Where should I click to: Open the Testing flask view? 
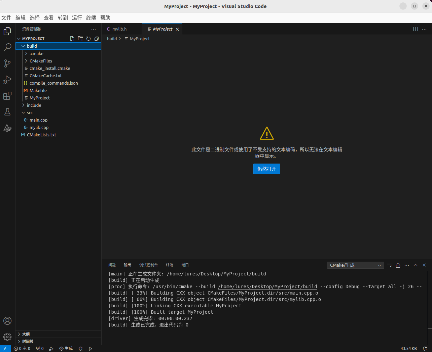click(7, 112)
